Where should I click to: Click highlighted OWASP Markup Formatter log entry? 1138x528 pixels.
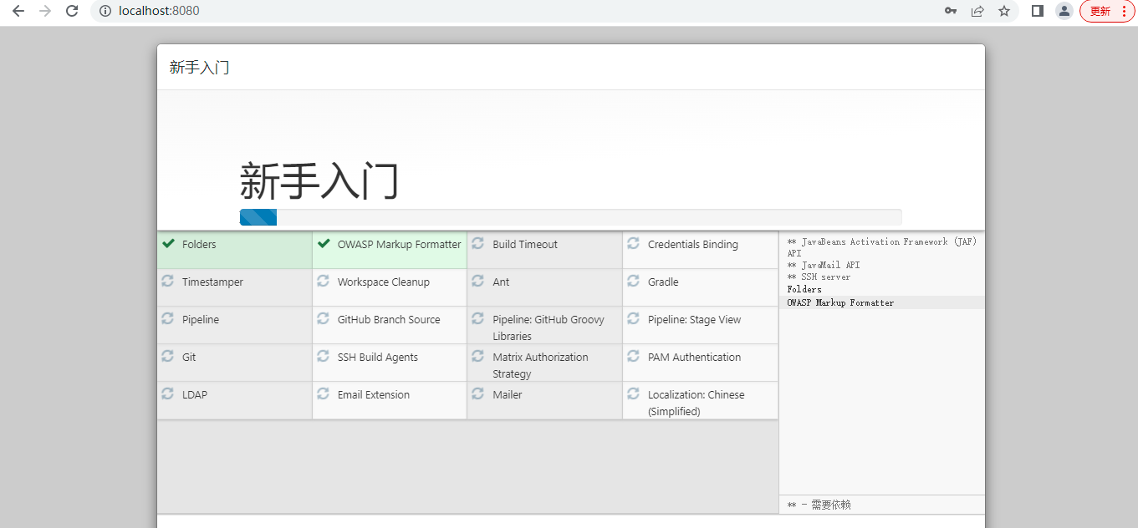click(x=882, y=302)
